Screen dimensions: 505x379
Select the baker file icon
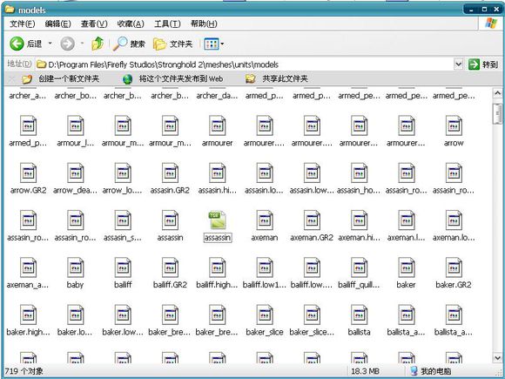(x=406, y=267)
